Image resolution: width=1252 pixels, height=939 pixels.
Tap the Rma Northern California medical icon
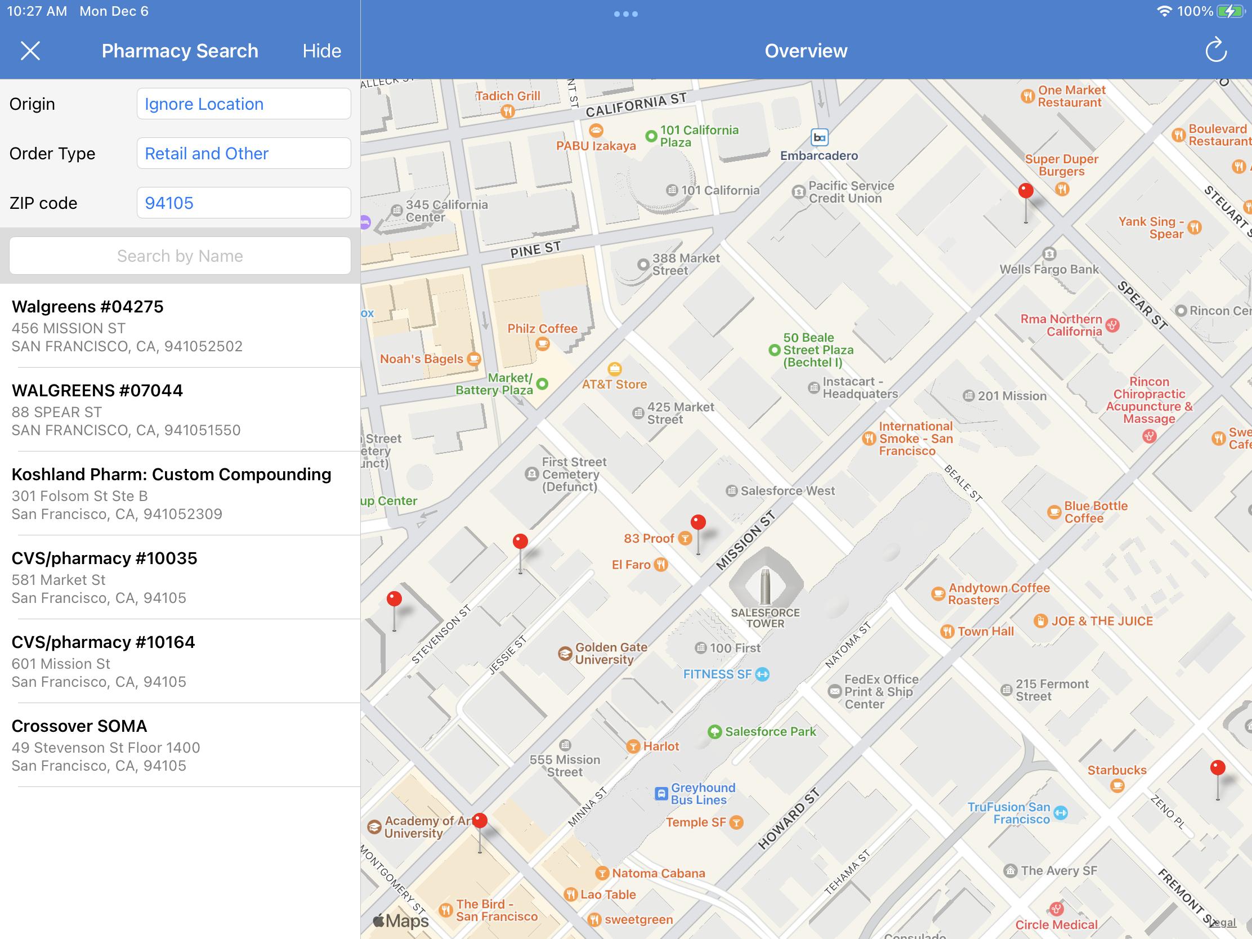pyautogui.click(x=1113, y=325)
